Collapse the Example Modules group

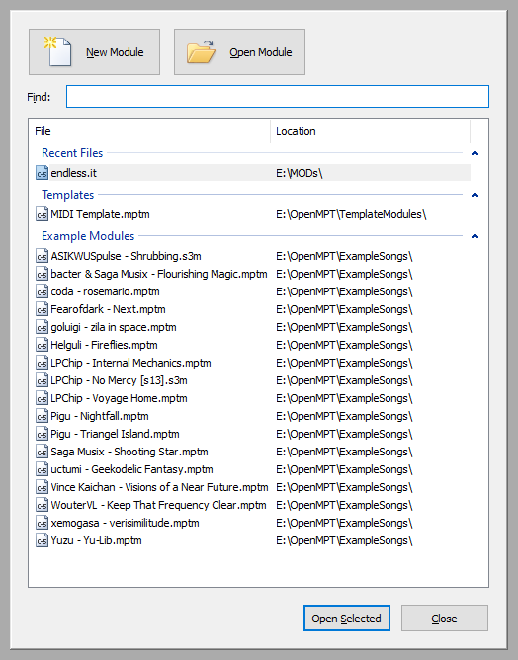[x=475, y=236]
